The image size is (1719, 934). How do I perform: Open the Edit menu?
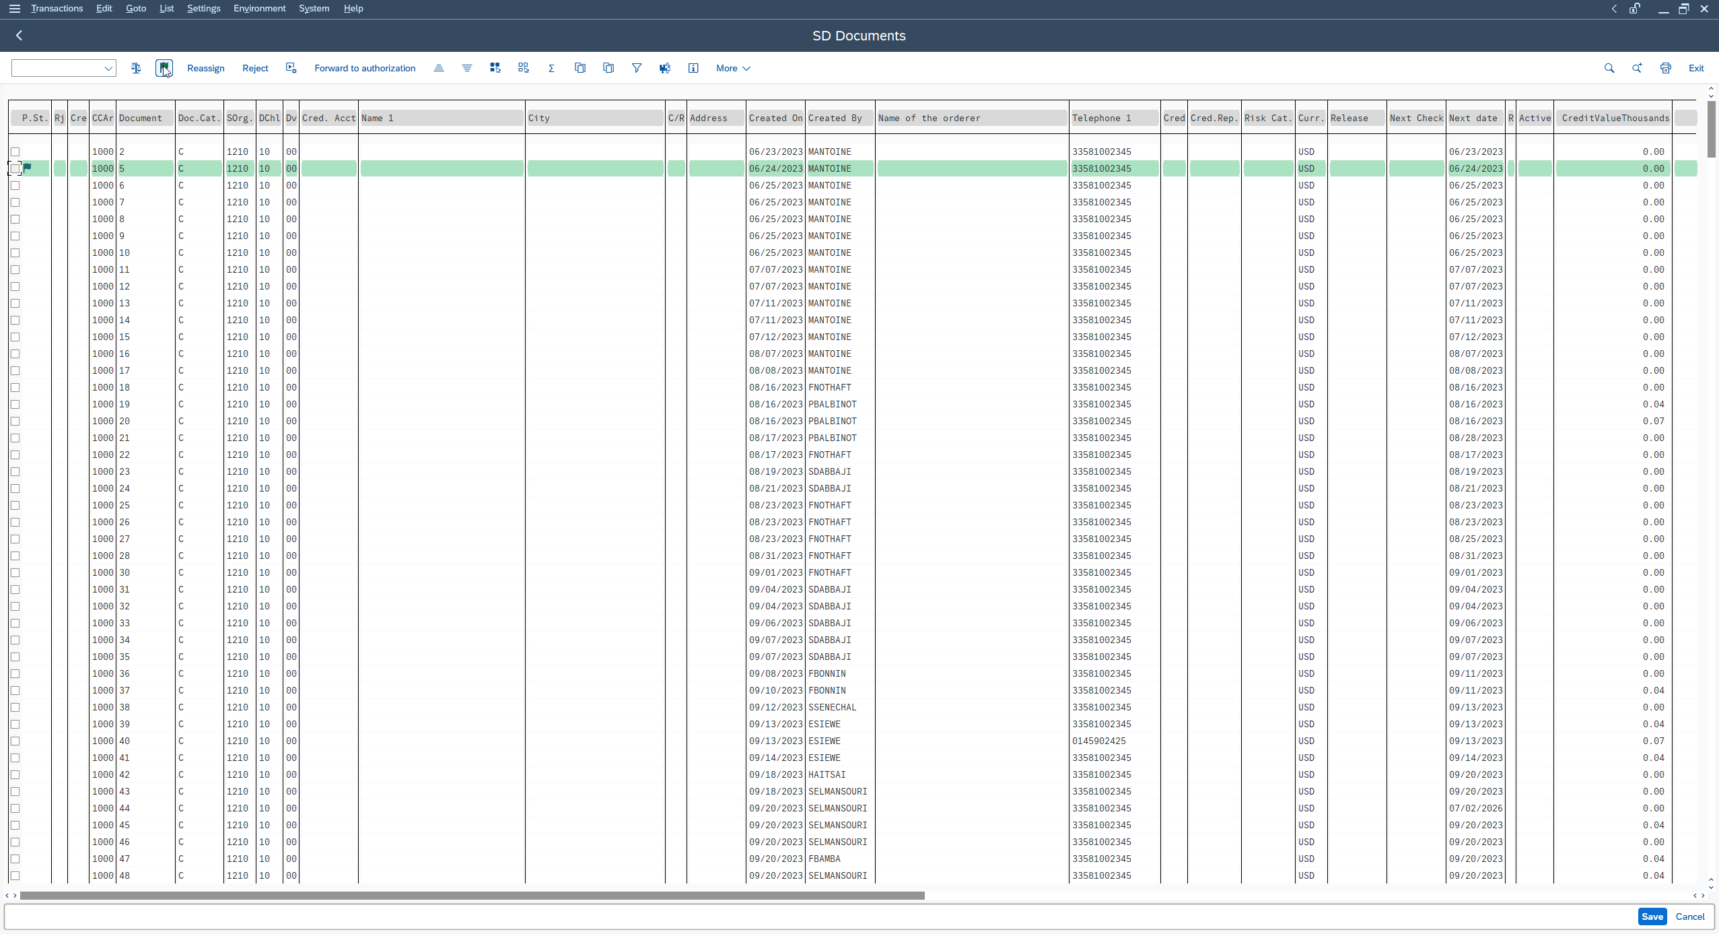104,9
